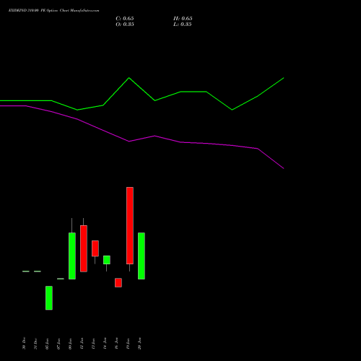Select the 20 Jan date label

tap(139, 343)
